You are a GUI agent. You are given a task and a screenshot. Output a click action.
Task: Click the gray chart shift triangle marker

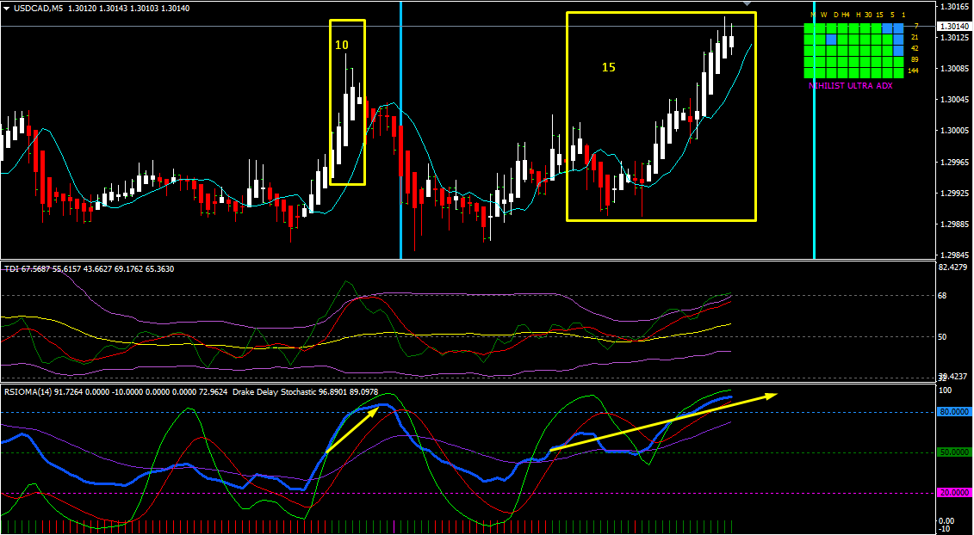click(748, 3)
